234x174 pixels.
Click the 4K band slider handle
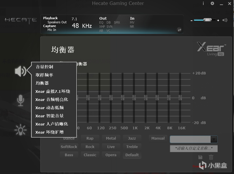click(x=157, y=98)
